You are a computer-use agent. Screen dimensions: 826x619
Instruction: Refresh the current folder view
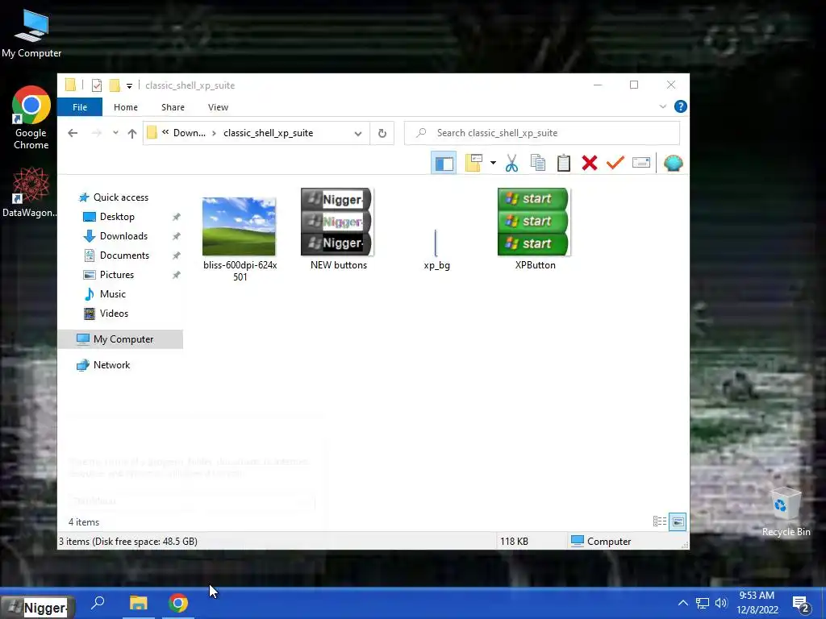coord(382,134)
